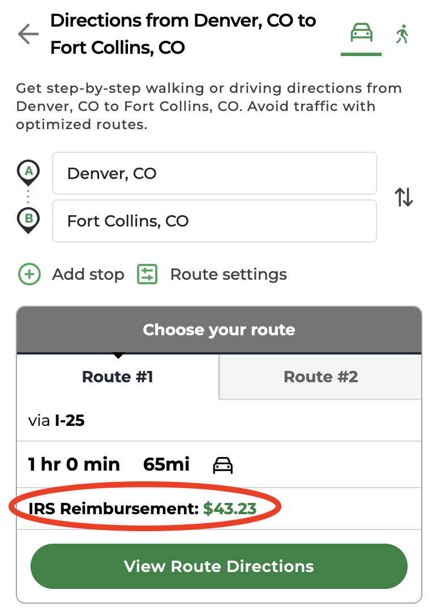This screenshot has width=445, height=615.
Task: Edit the Denver, CO start field
Action: (214, 173)
